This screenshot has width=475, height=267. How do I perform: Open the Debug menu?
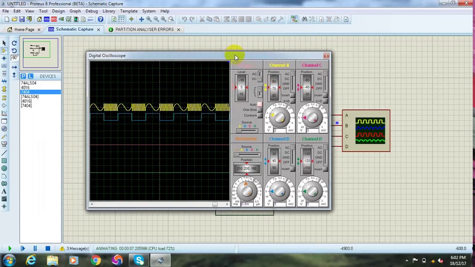(92, 11)
